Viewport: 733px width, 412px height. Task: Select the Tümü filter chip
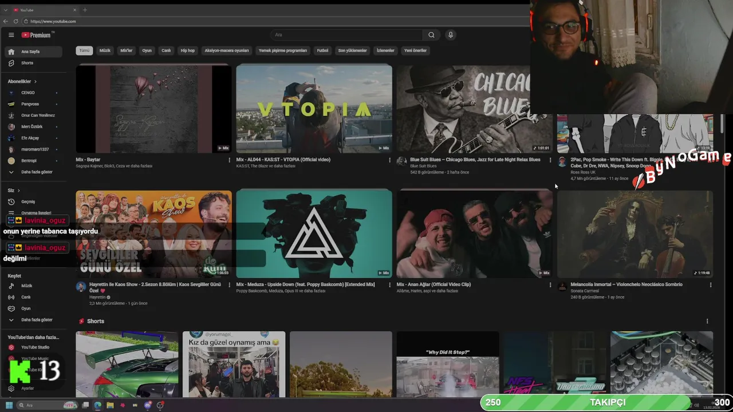point(84,50)
